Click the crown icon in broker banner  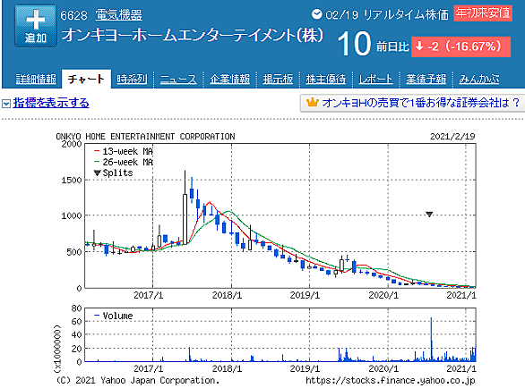coord(312,102)
